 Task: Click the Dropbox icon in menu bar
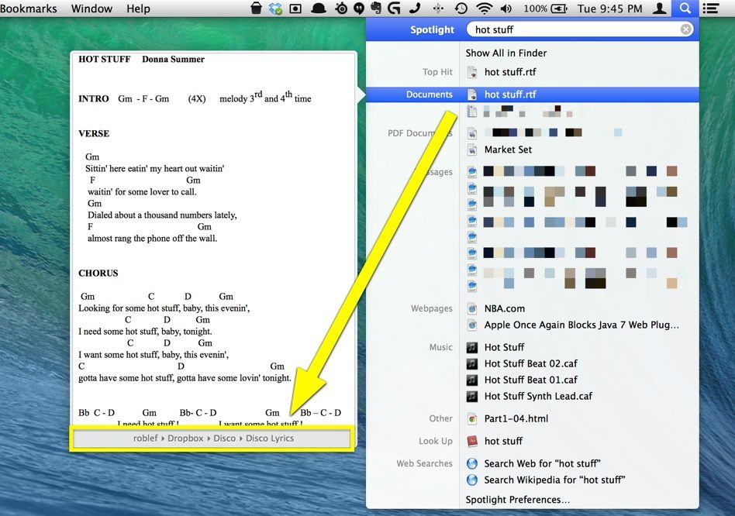coord(276,9)
